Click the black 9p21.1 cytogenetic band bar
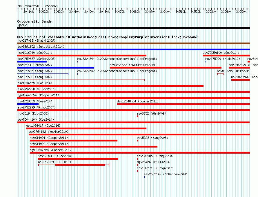Screen dimensions: 258x197 coord(133,28)
